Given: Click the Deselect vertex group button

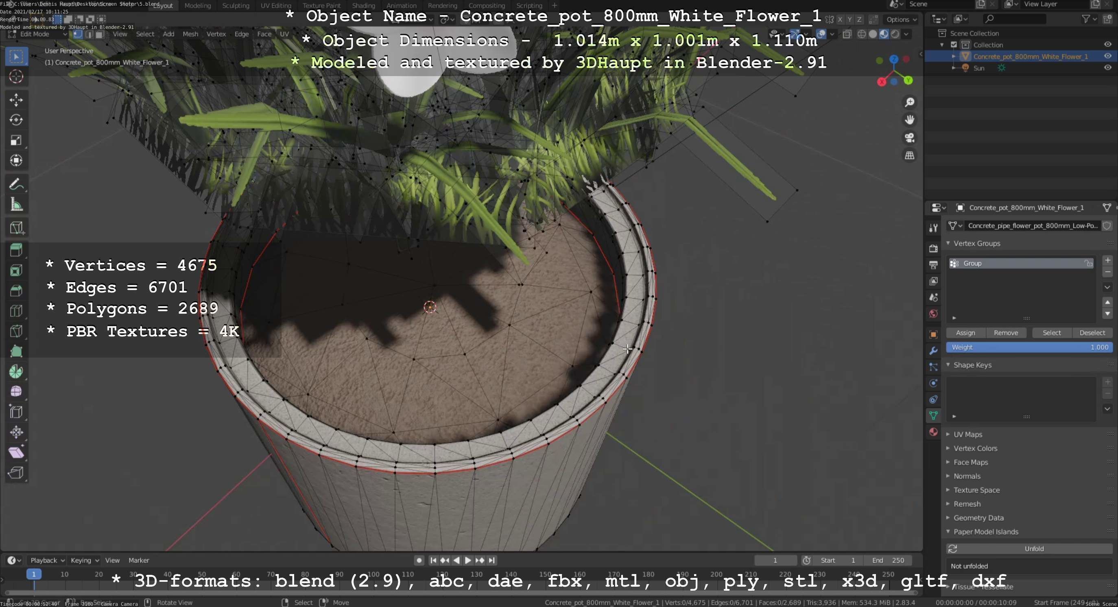Looking at the screenshot, I should tap(1092, 333).
